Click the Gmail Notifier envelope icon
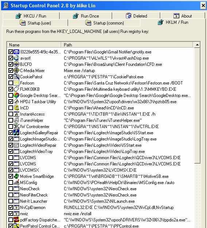This screenshot has height=228, width=207. point(16,52)
